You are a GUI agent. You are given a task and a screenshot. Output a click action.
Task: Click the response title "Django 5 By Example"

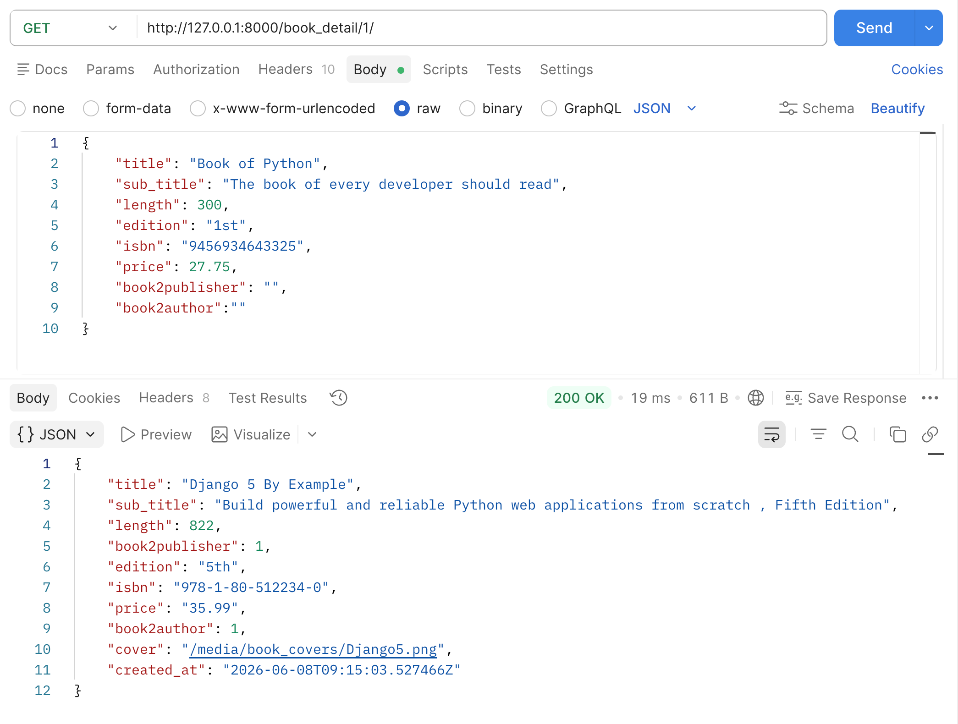[x=268, y=484]
